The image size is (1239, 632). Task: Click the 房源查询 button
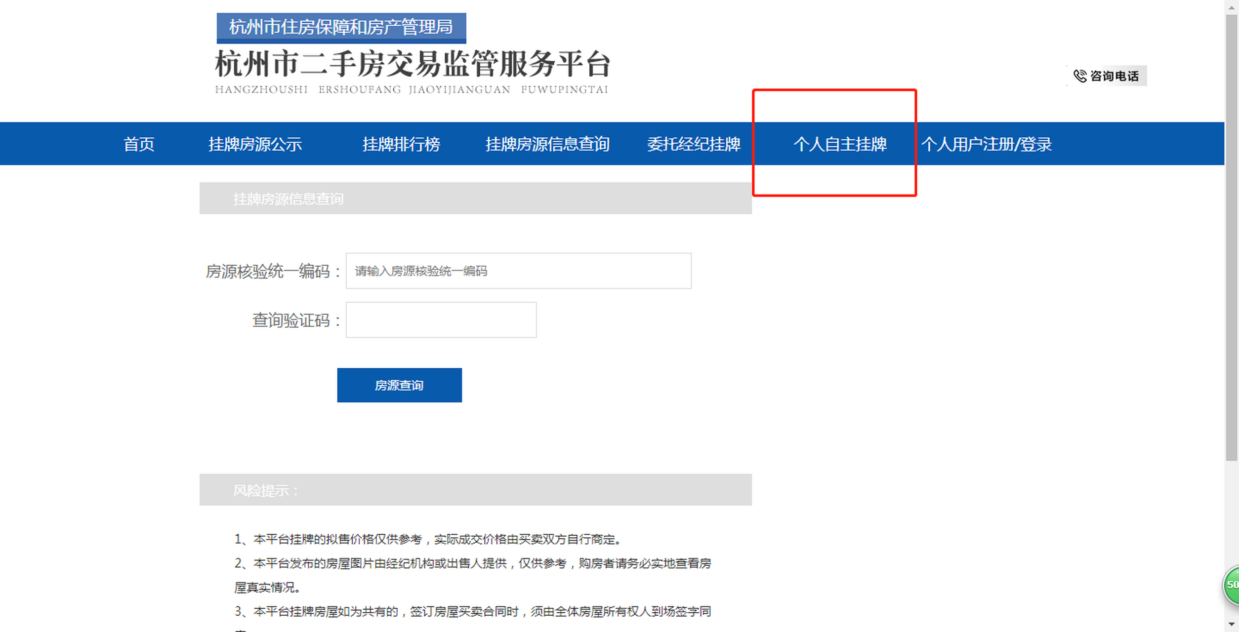[x=399, y=385]
